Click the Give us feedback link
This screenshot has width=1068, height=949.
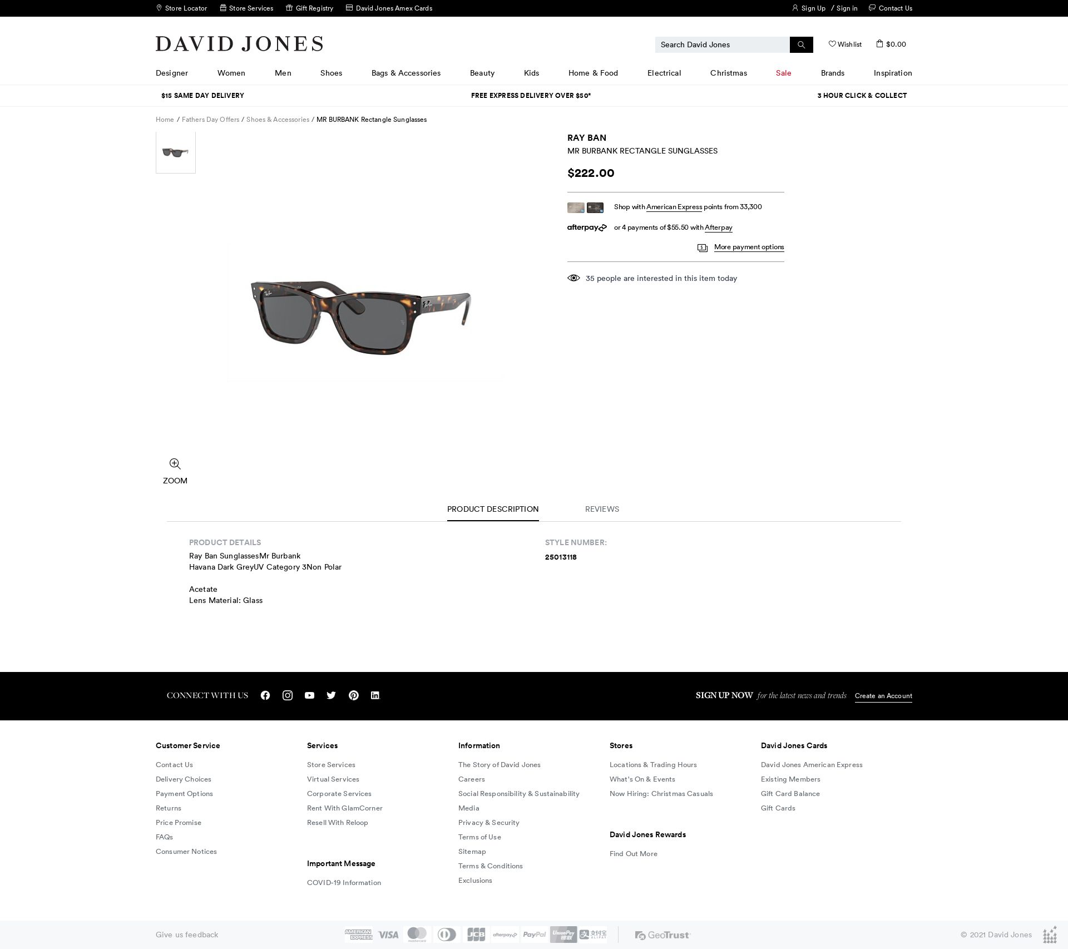pyautogui.click(x=187, y=935)
